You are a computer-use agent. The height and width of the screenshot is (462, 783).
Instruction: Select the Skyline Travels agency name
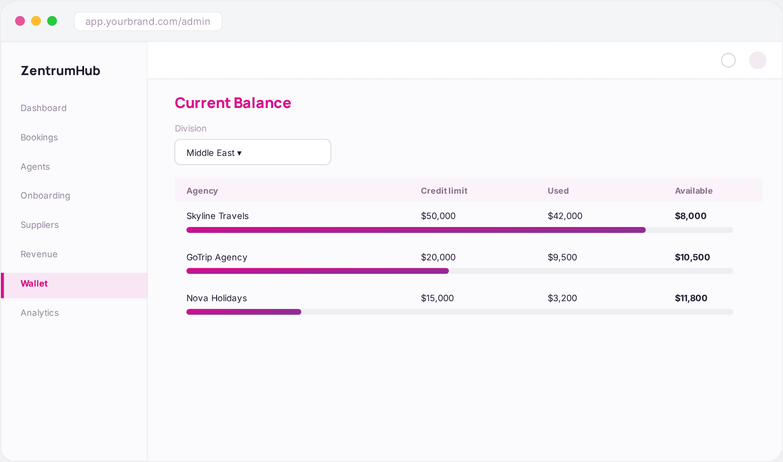[218, 216]
